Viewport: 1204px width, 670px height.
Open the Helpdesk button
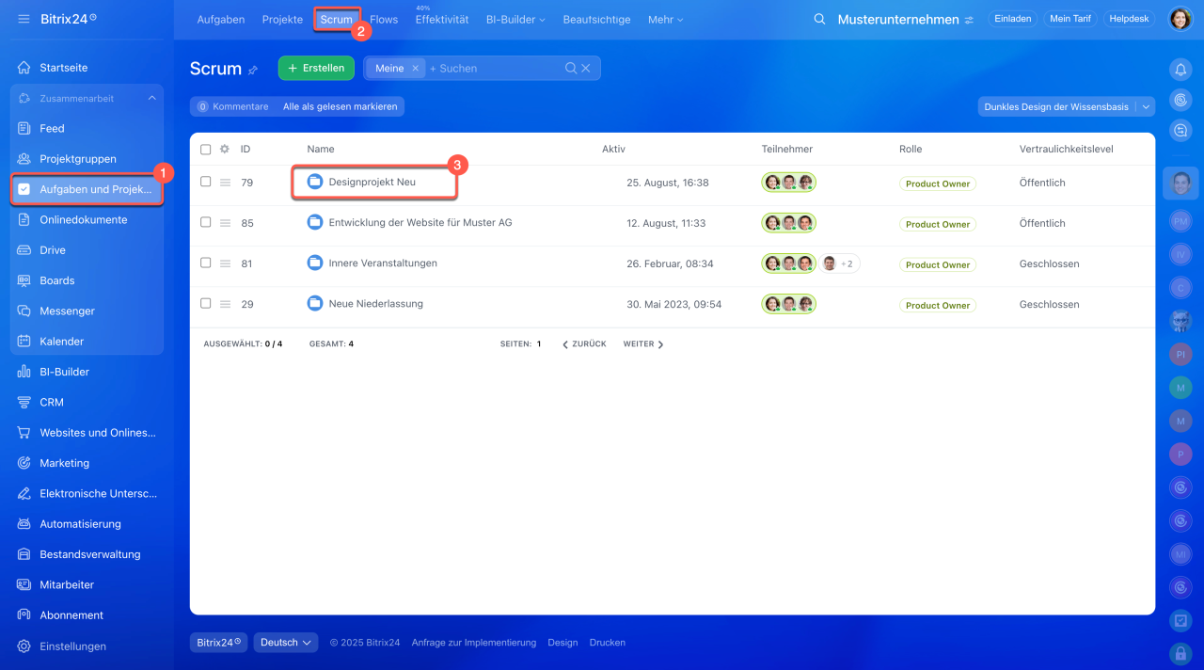[x=1129, y=19]
